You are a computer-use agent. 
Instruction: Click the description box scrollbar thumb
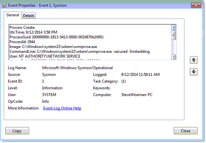point(174,35)
